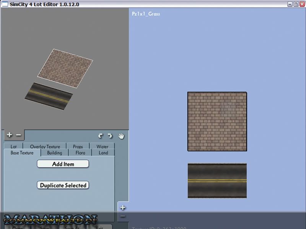Click the brick tile in lot preview
Image resolution: width=306 pixels, height=229 pixels.
tap(65, 68)
